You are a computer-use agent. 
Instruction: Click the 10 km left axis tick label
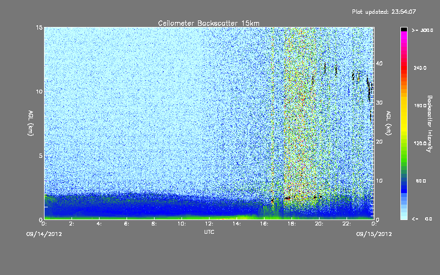click(x=39, y=92)
